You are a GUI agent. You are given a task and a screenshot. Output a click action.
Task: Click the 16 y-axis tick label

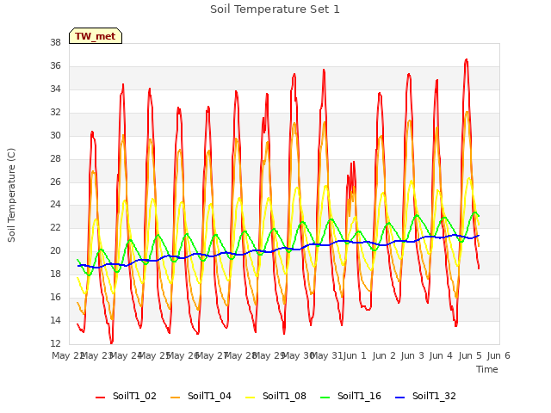pos(55,297)
